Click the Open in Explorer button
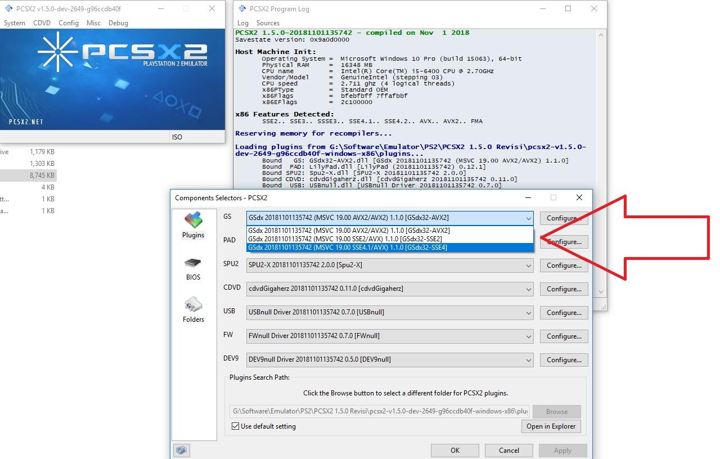Screen dimensions: 720x459 551,426
